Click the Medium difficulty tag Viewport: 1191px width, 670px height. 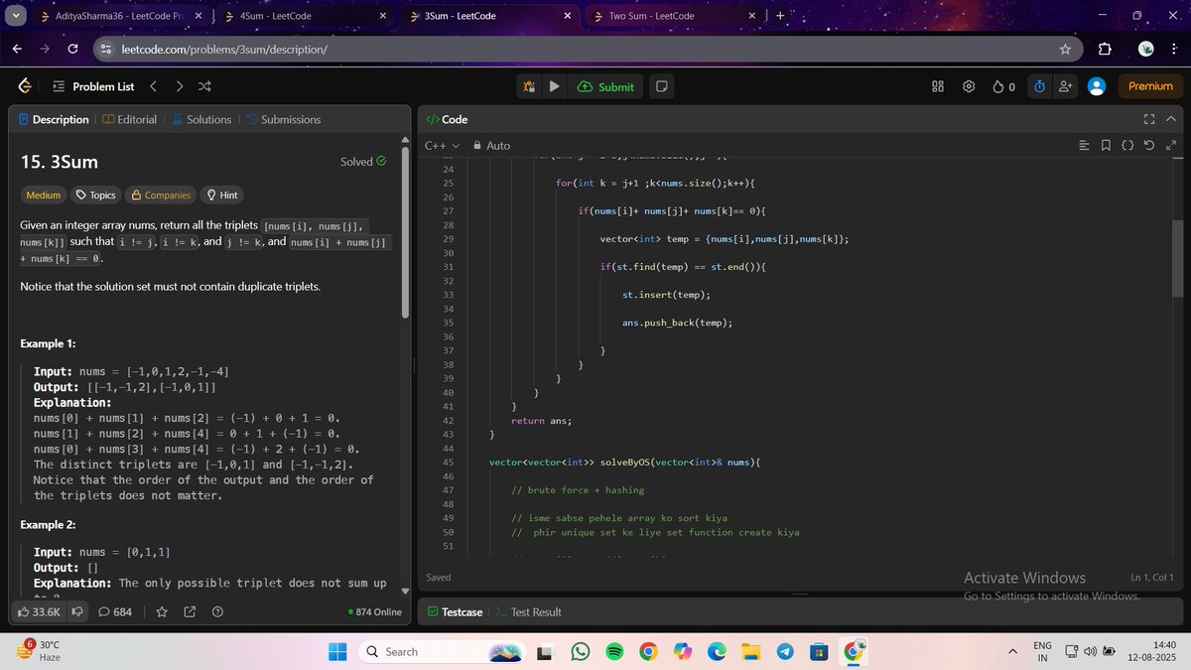[43, 196]
